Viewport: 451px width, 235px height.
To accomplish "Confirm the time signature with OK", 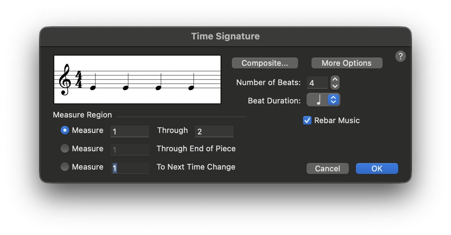I will (x=377, y=169).
